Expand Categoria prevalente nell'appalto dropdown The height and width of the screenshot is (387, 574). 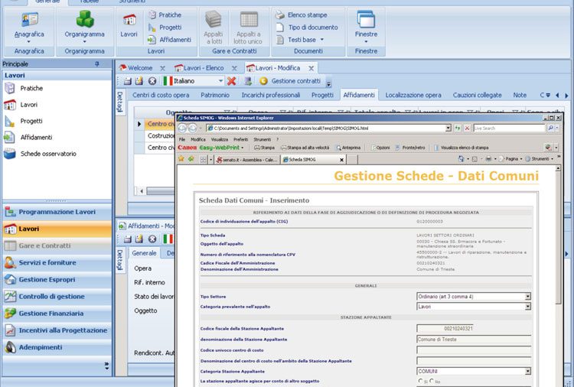coord(527,306)
